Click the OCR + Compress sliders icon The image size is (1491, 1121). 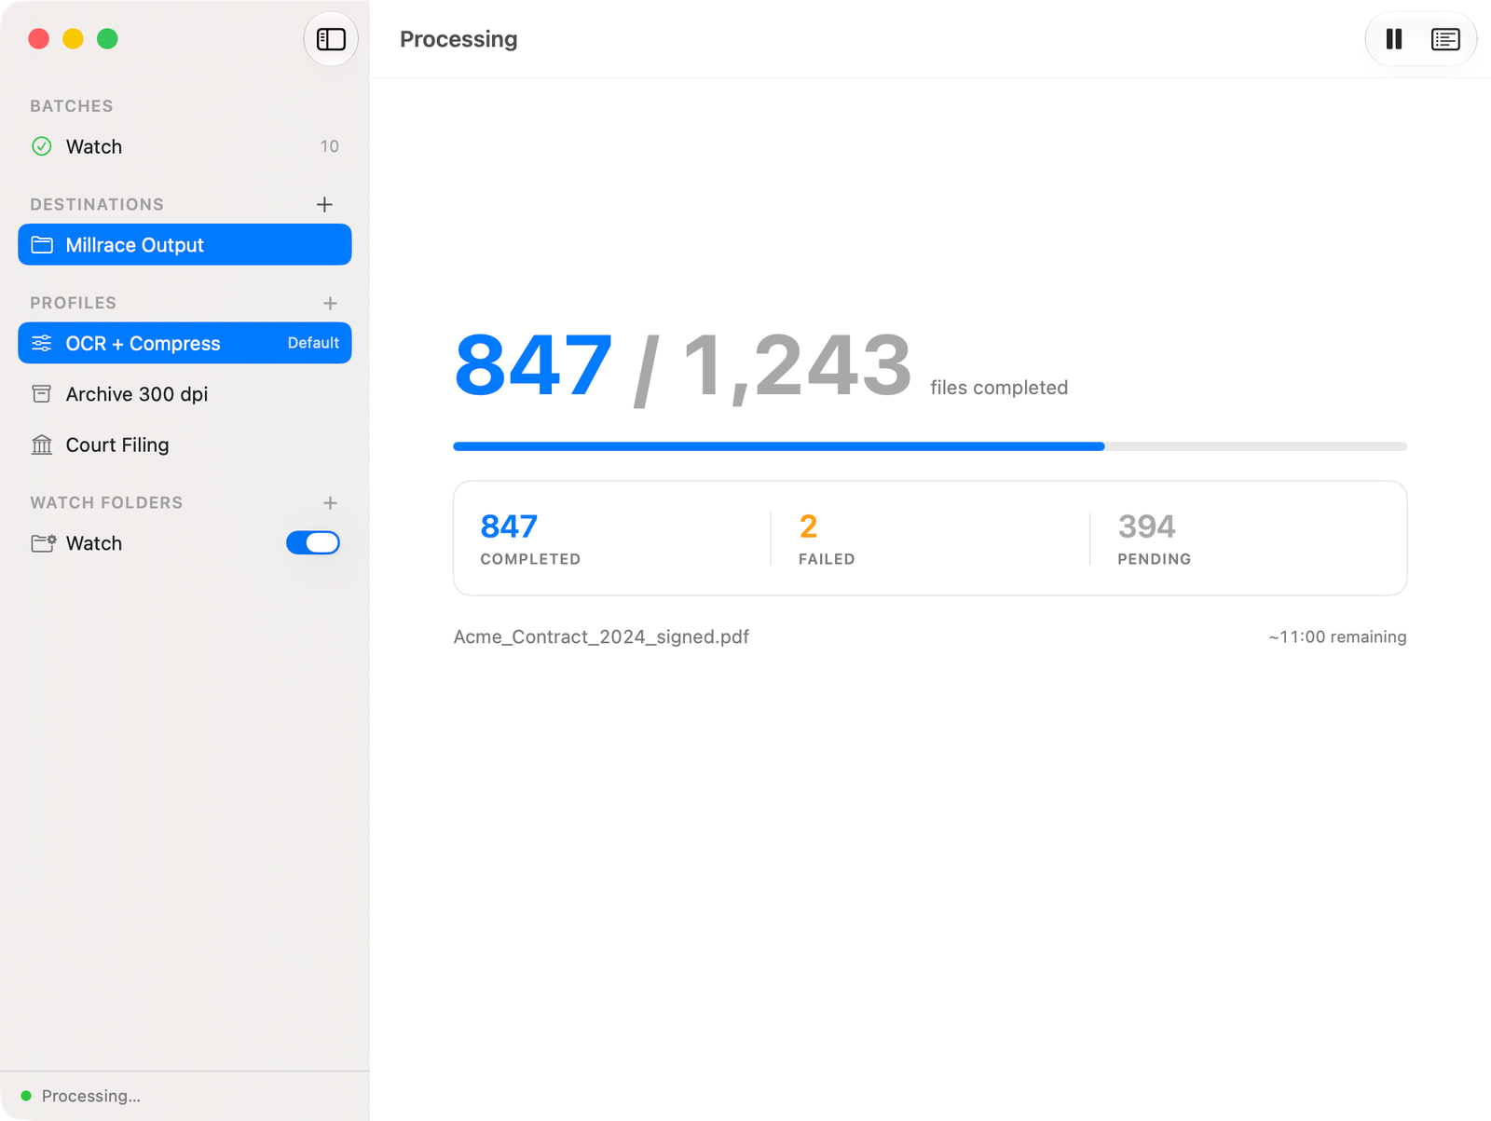pyautogui.click(x=42, y=343)
